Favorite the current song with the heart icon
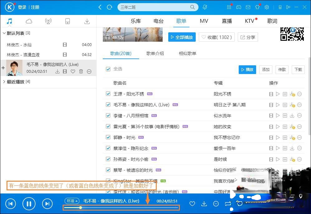Viewport: 311px width, 214px height. pyautogui.click(x=192, y=204)
